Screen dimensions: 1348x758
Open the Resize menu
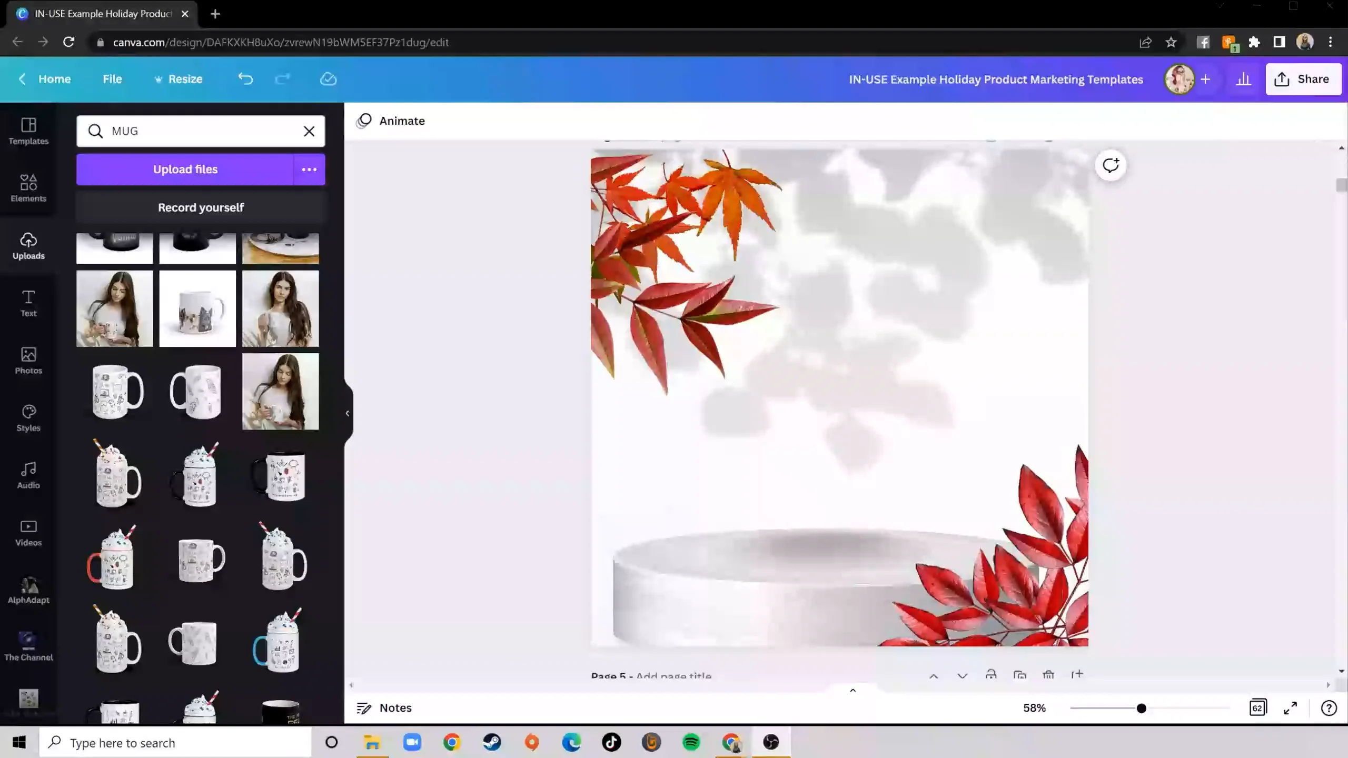click(x=178, y=79)
